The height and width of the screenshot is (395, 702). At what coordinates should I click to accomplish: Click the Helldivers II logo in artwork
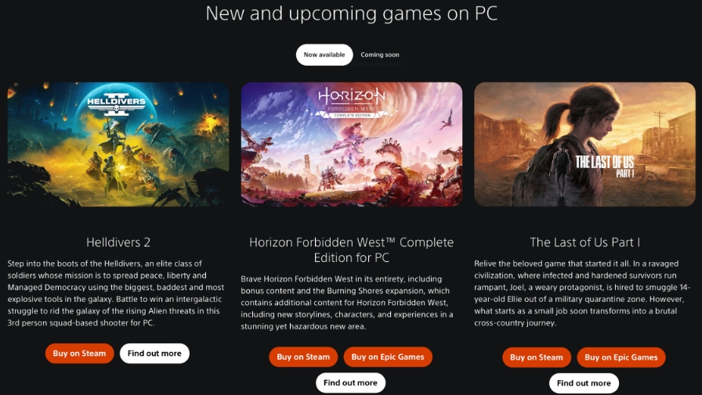click(x=117, y=104)
